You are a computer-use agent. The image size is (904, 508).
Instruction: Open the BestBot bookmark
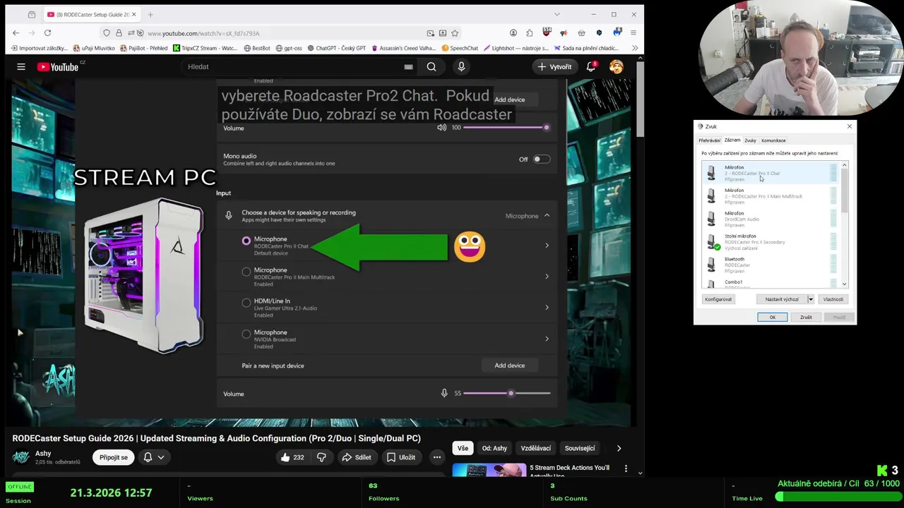257,48
